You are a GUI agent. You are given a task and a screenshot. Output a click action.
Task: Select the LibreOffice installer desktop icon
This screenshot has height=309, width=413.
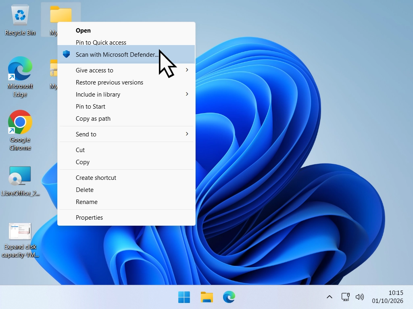(20, 181)
